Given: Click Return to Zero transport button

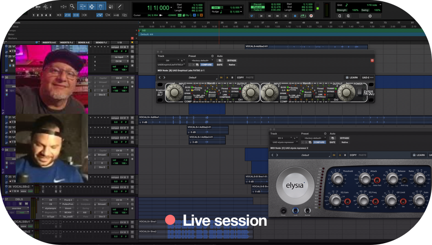Looking at the screenshot, I should coord(261,16).
